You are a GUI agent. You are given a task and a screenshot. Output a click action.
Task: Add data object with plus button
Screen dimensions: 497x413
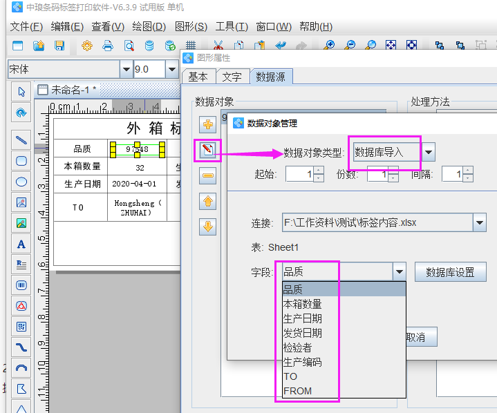click(207, 124)
